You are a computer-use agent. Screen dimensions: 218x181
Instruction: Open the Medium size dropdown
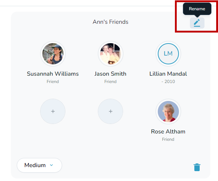pyautogui.click(x=39, y=165)
